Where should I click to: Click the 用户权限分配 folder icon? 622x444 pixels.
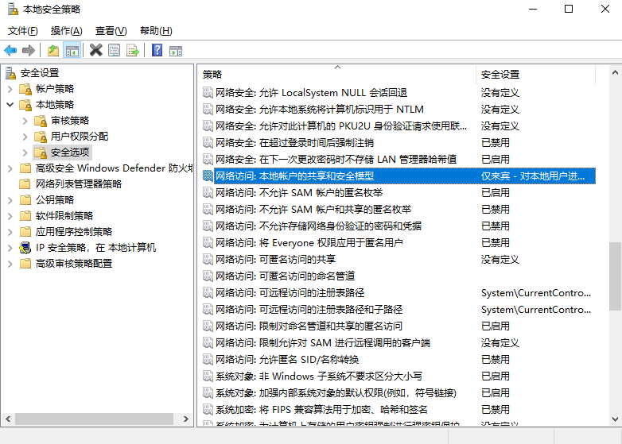point(41,137)
